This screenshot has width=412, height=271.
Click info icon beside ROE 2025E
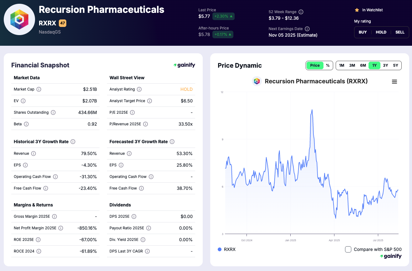38,240
